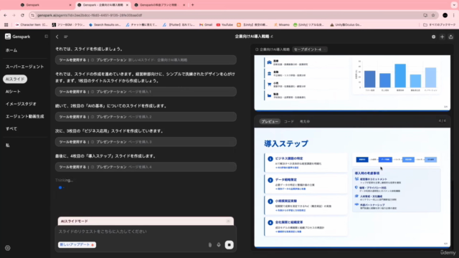Open the settings icon at sidebar bottom

click(8, 248)
